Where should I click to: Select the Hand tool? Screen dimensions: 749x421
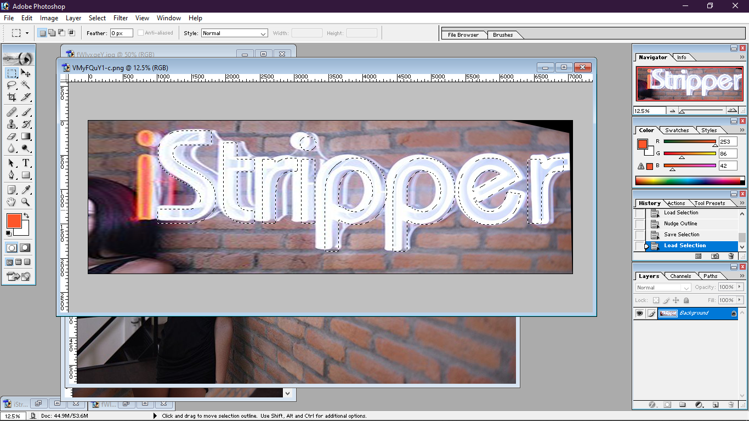12,202
